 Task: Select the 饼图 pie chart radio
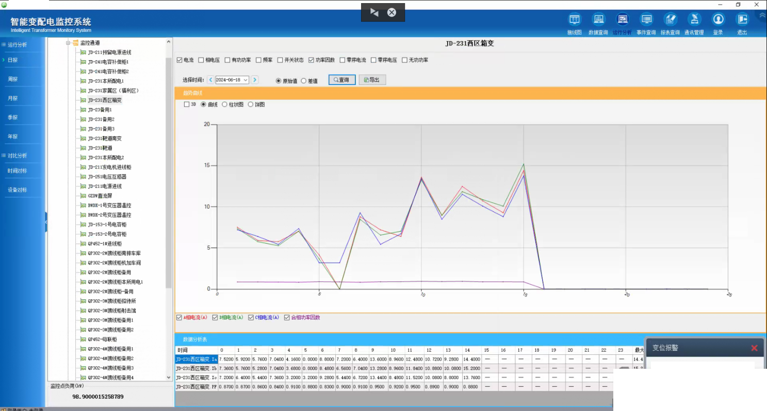tap(251, 105)
